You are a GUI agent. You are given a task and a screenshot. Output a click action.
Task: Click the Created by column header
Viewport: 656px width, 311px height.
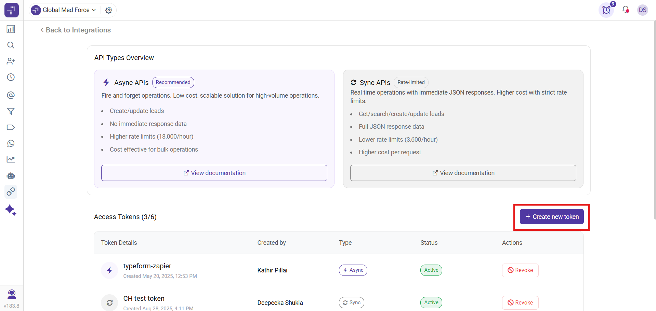[x=272, y=243]
